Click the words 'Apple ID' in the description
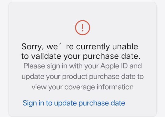Image resolution: width=165 pixels, height=117 pixels. tap(114, 66)
